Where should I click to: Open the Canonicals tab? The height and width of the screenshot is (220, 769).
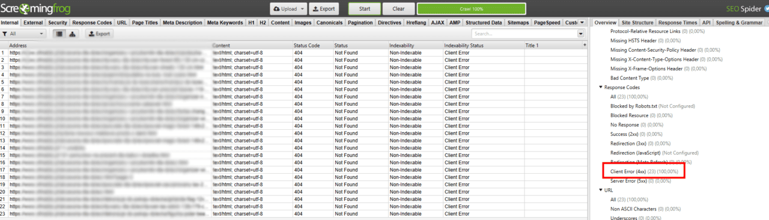[x=330, y=22]
